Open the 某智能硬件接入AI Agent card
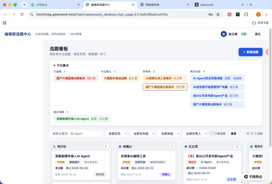272x184 pixels. pyautogui.click(x=81, y=165)
